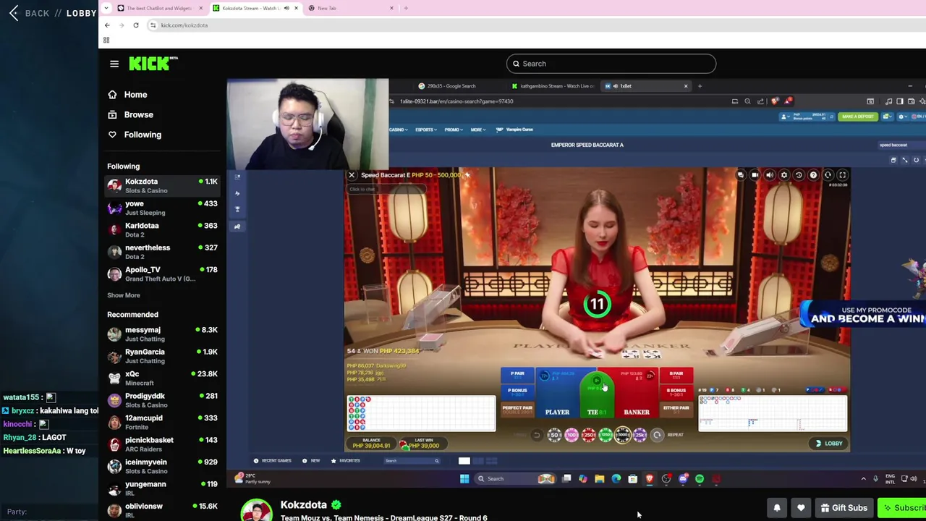Open xQc recommended channel
The width and height of the screenshot is (926, 521).
162,378
